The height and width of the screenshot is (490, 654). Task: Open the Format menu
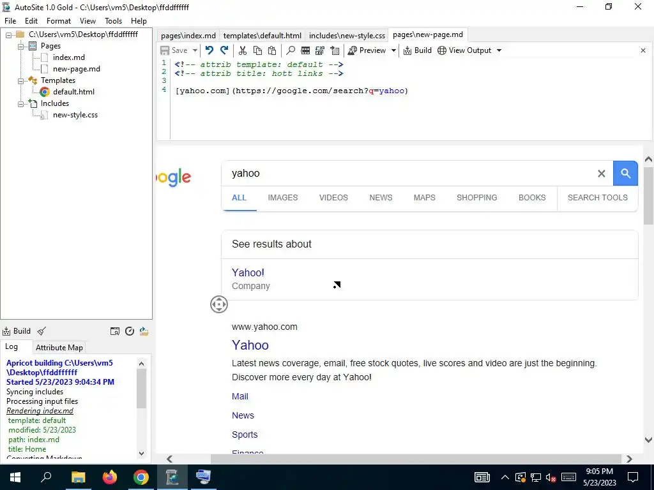58,21
